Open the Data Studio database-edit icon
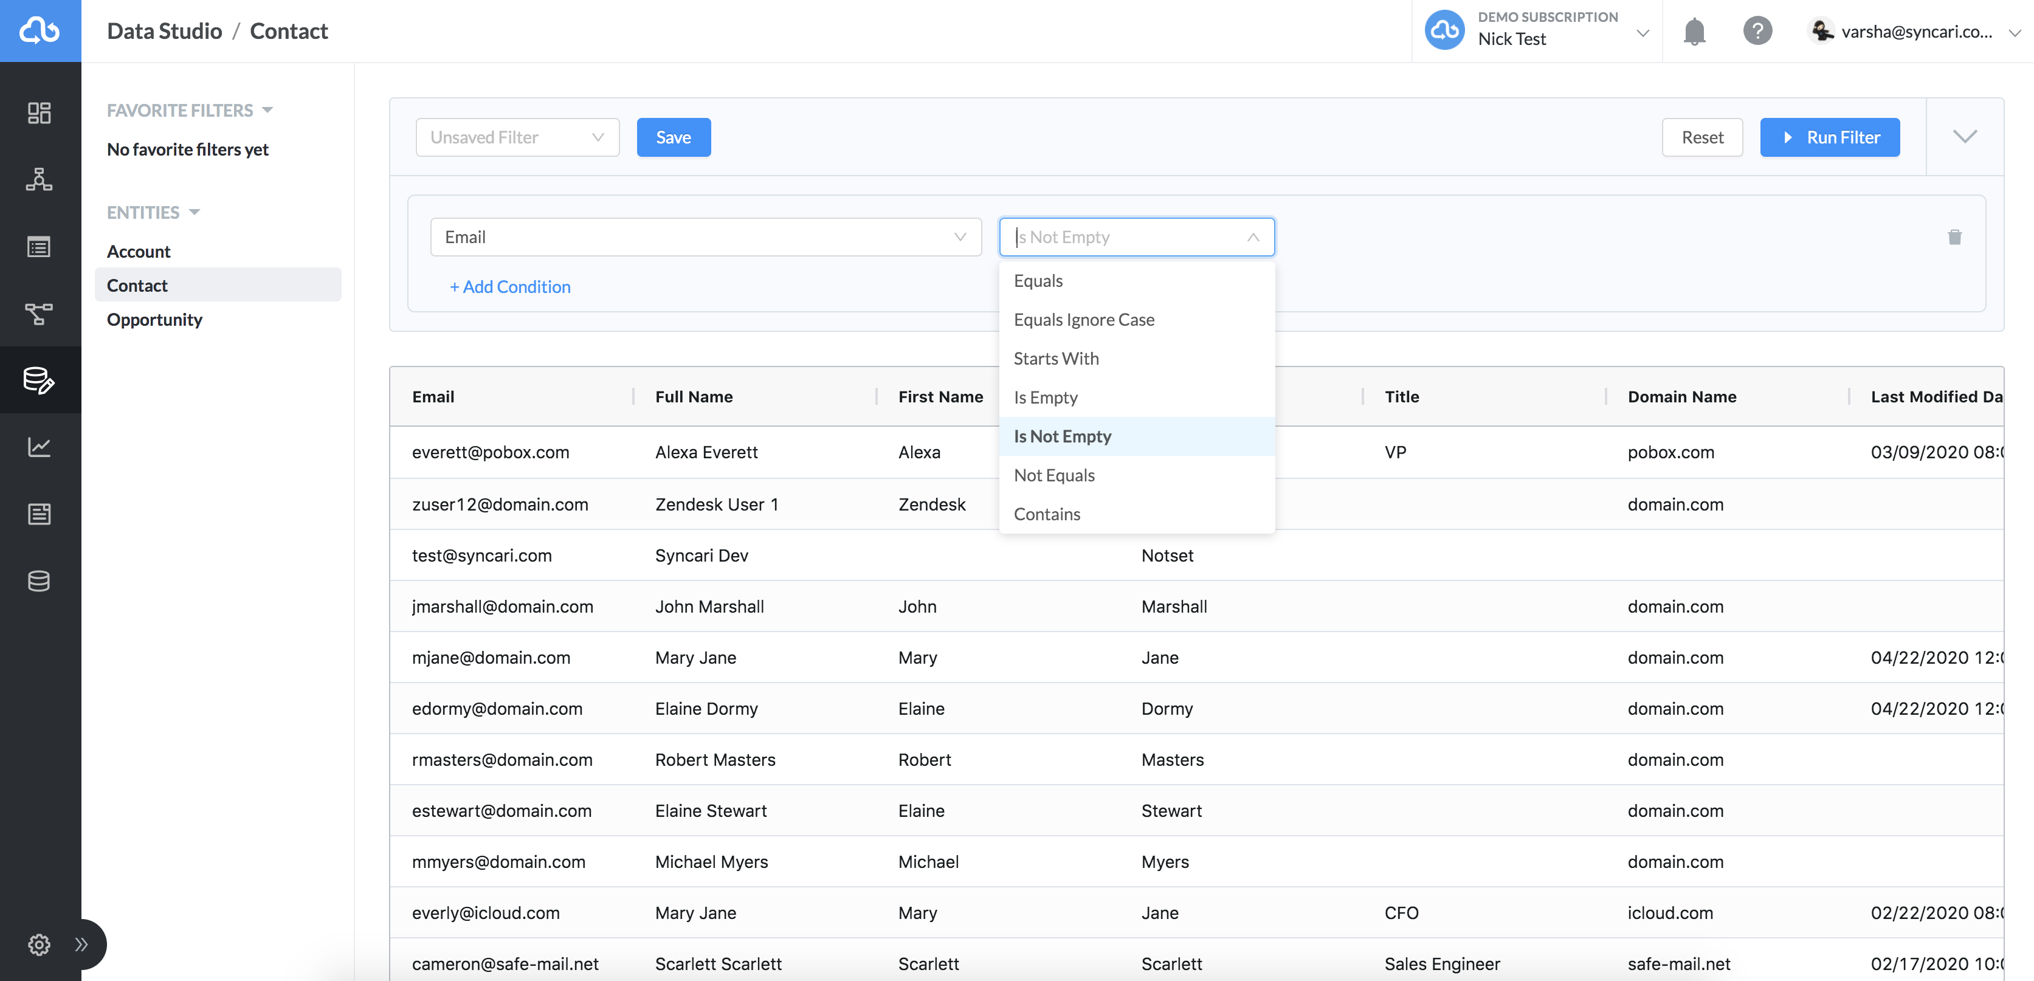Image resolution: width=2034 pixels, height=981 pixels. (40, 380)
